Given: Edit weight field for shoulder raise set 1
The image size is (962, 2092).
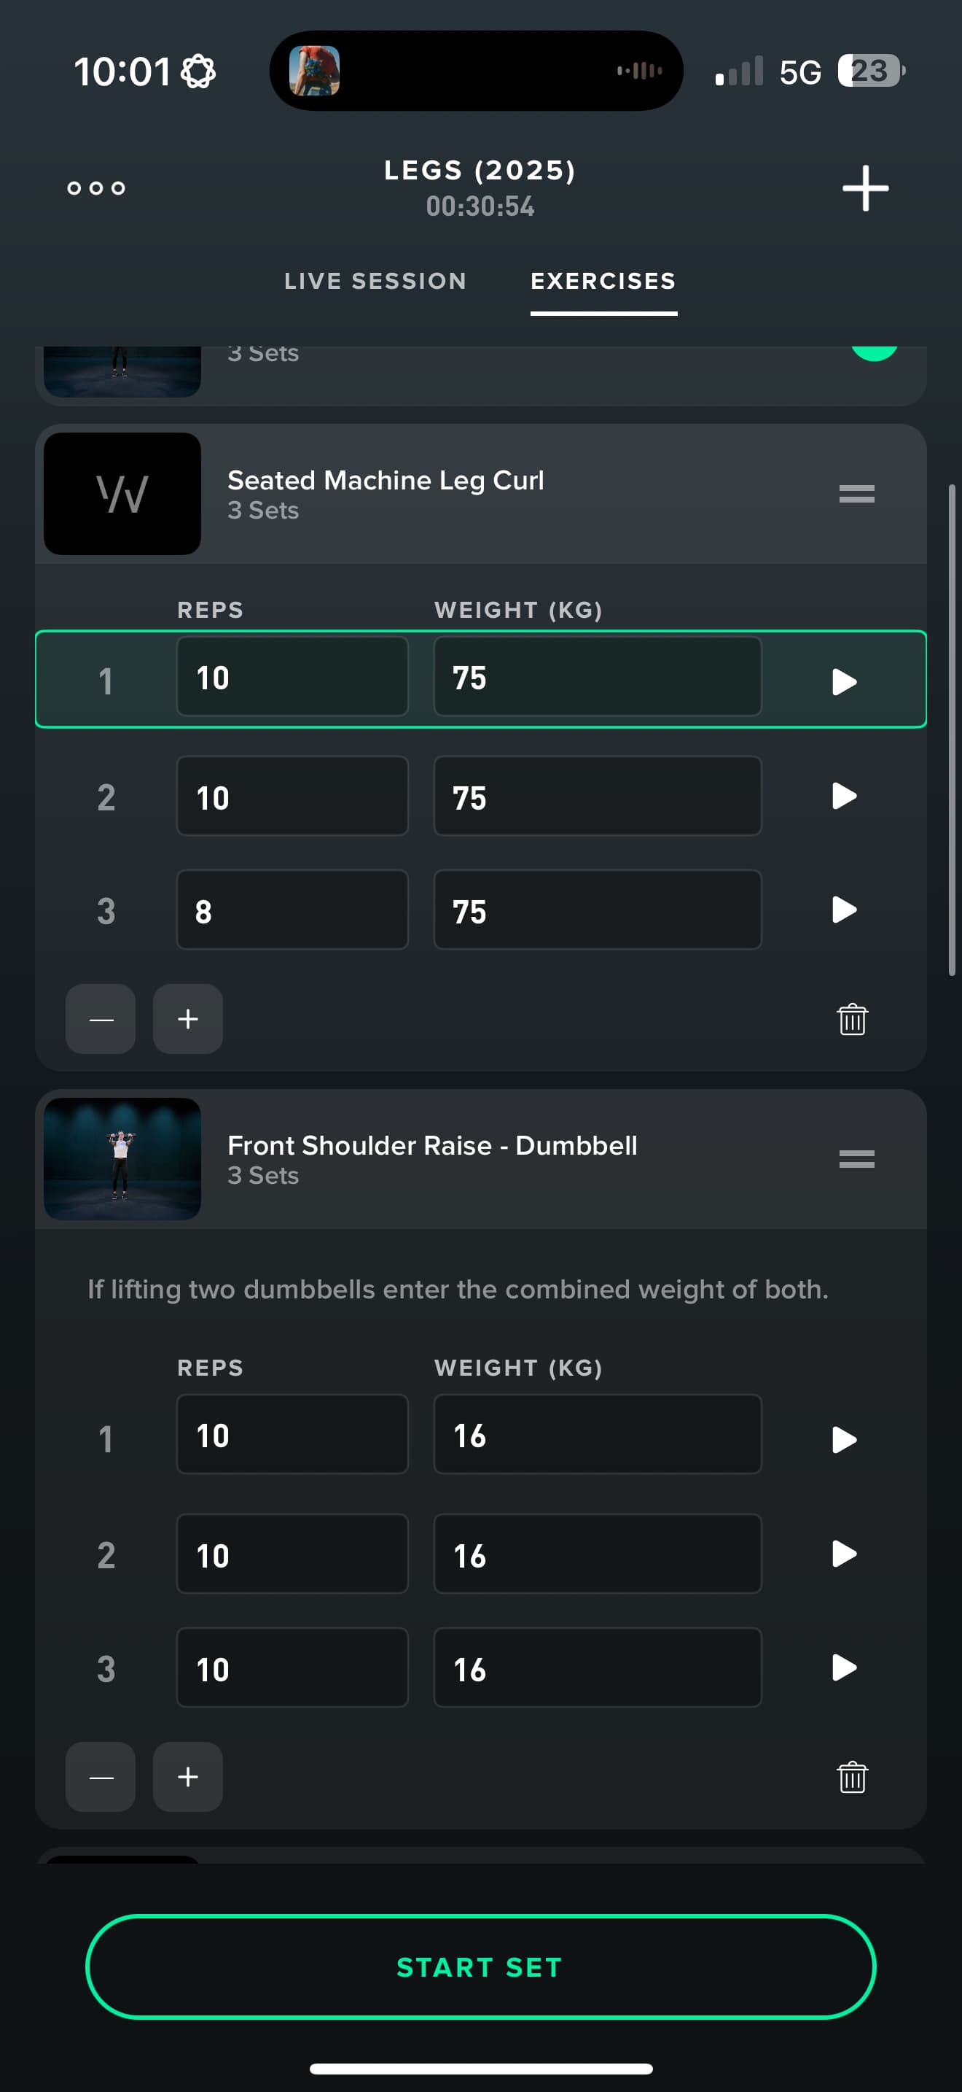Looking at the screenshot, I should pyautogui.click(x=598, y=1434).
